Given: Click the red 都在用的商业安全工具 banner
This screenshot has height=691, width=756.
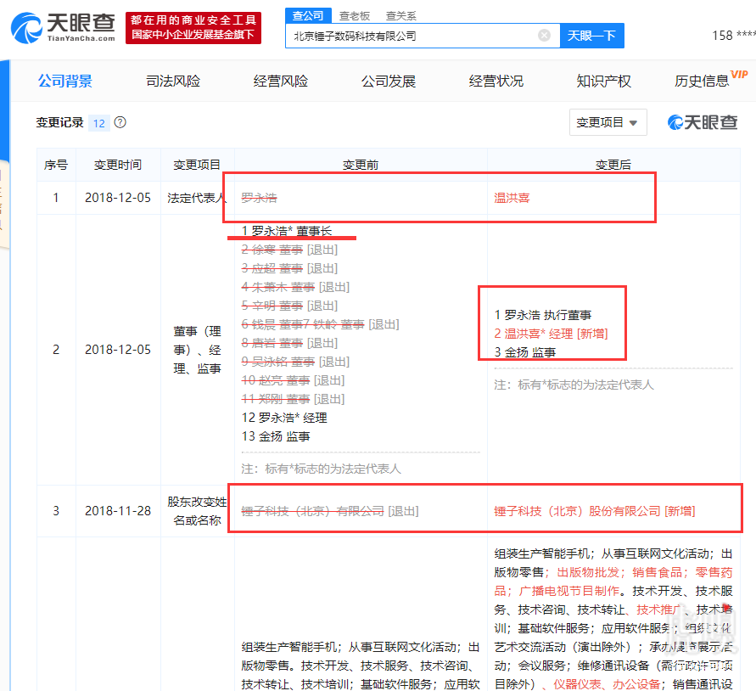Looking at the screenshot, I should (x=193, y=28).
